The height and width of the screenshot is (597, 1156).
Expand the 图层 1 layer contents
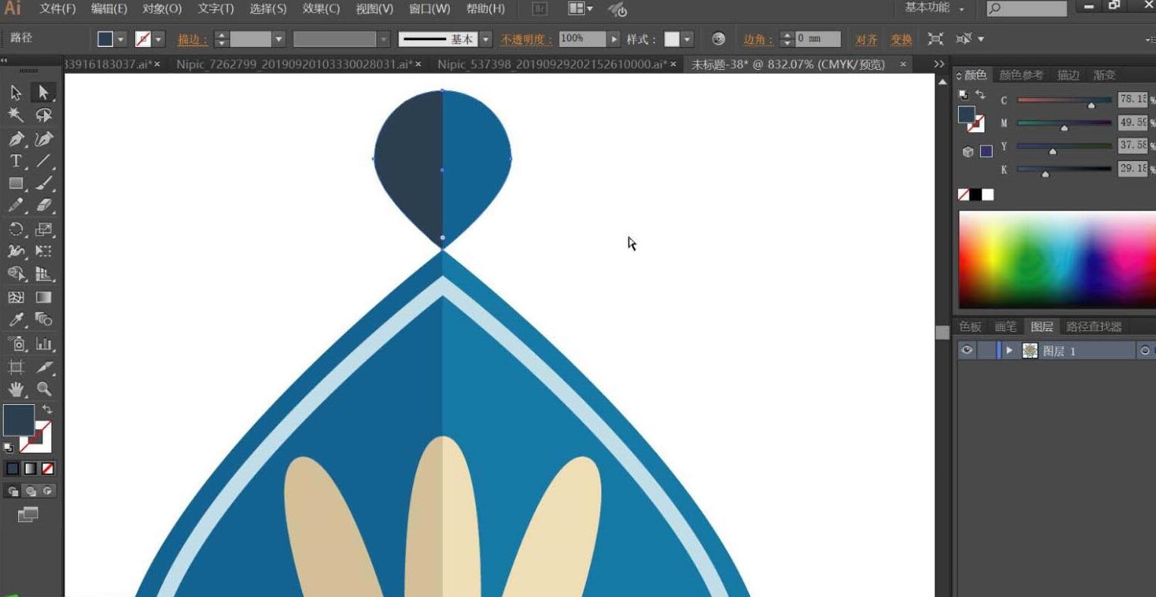coord(1009,350)
